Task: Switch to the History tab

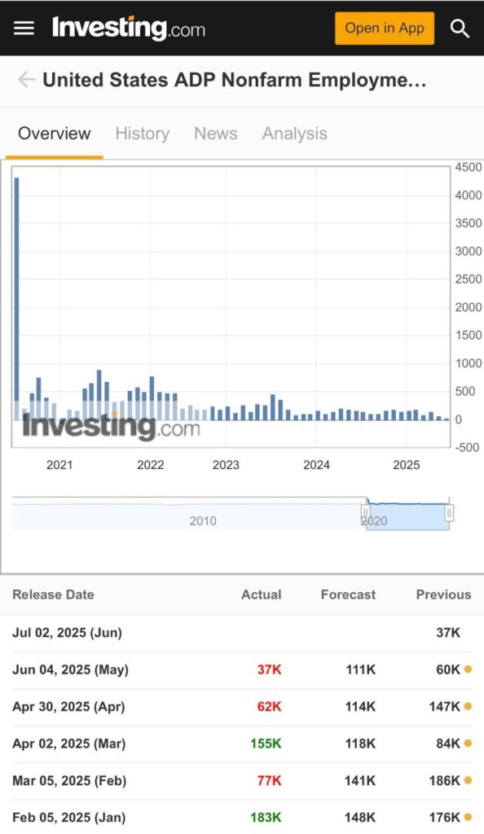Action: 142,134
